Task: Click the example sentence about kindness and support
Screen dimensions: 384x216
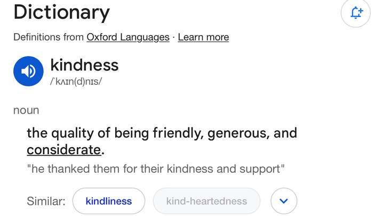Action: (156, 169)
